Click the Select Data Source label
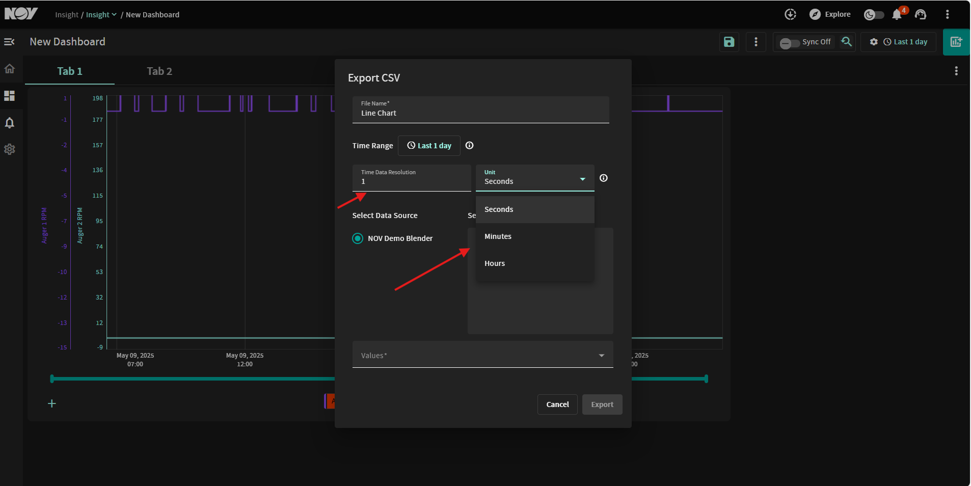 385,215
